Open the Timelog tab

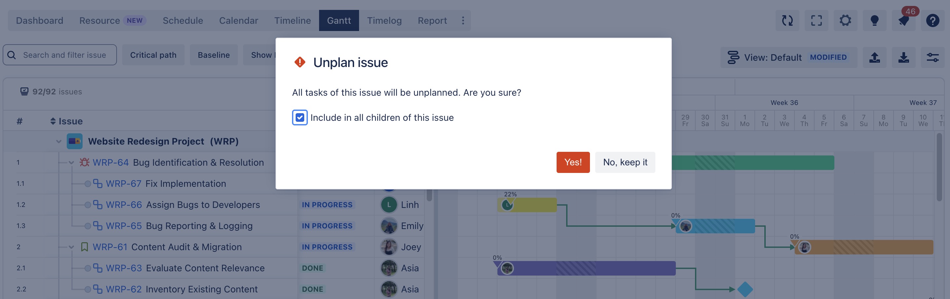(x=384, y=21)
